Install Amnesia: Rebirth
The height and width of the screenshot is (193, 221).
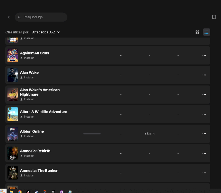point(27,156)
